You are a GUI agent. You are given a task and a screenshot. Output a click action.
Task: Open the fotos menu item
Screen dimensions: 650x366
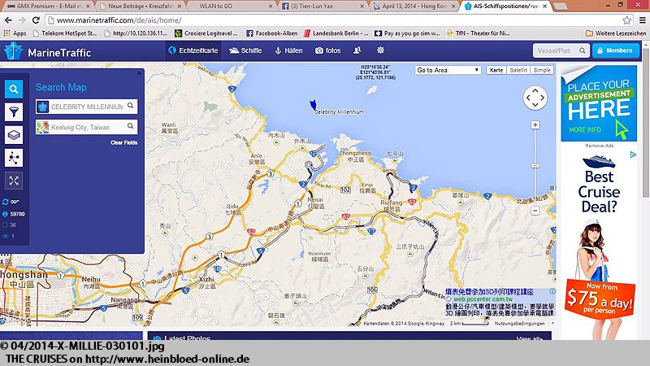(x=328, y=50)
